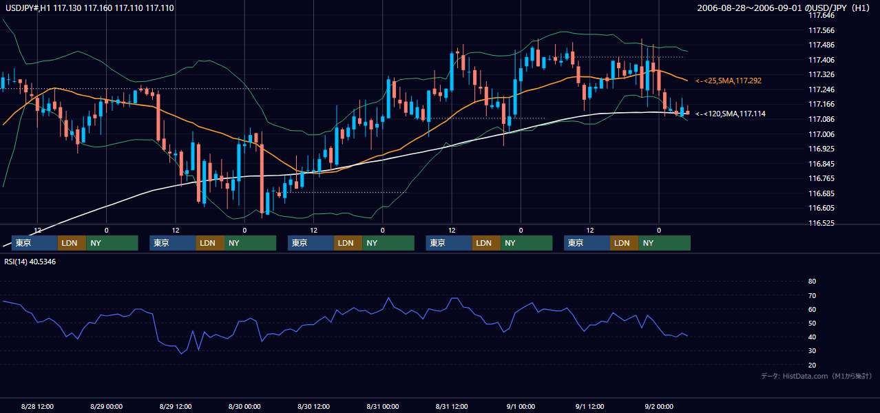Click price axis label 116.685
The width and height of the screenshot is (880, 413).
click(x=821, y=193)
